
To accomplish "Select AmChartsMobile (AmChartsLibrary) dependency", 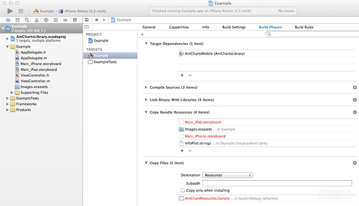I will pos(214,54).
